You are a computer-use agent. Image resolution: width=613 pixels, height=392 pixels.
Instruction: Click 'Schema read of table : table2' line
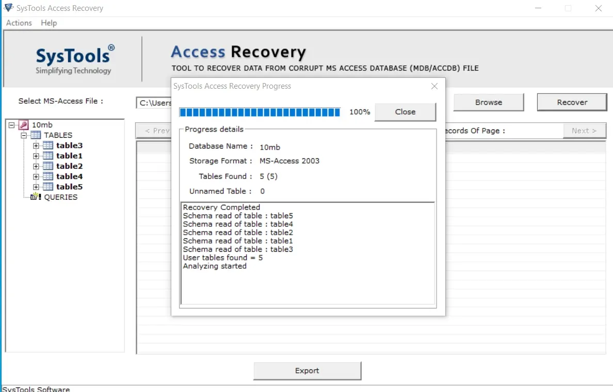(x=238, y=233)
